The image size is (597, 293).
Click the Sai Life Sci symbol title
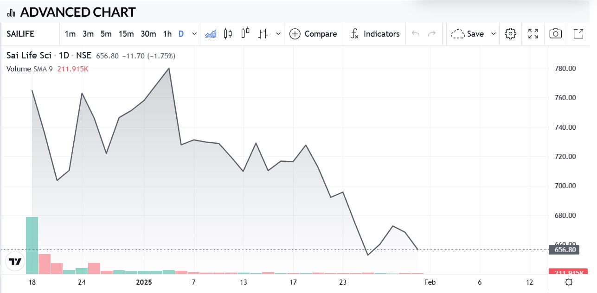pos(29,56)
